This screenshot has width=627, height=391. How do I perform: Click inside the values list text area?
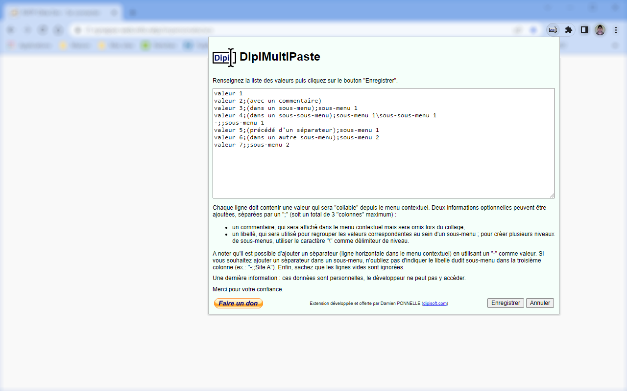384,143
